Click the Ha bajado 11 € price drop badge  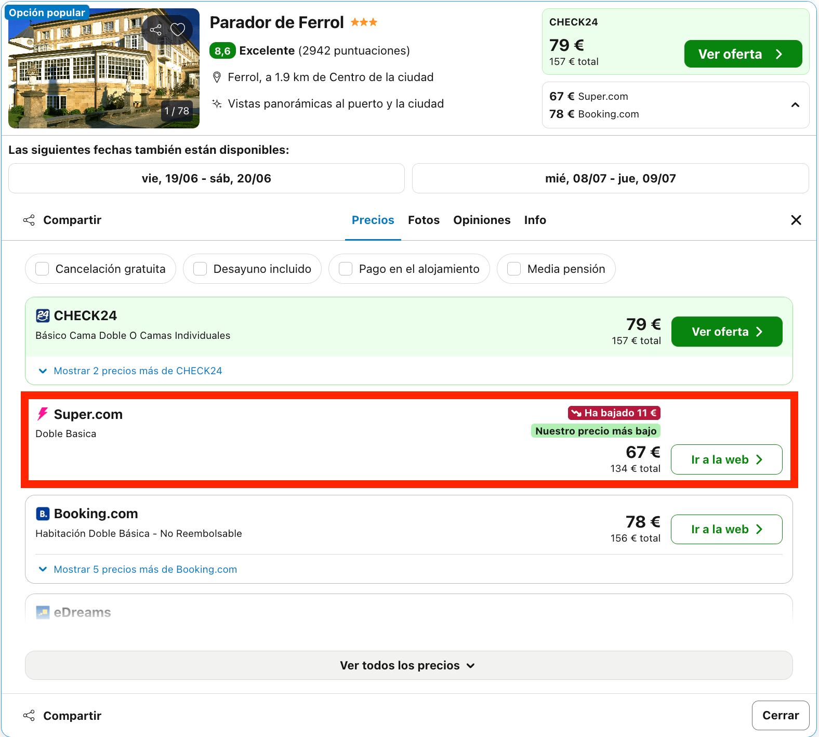pos(614,413)
